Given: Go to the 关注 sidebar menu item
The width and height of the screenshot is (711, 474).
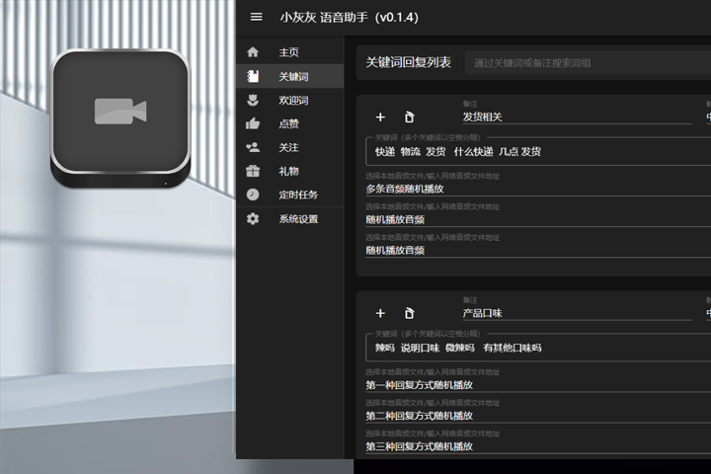Looking at the screenshot, I should (x=288, y=147).
